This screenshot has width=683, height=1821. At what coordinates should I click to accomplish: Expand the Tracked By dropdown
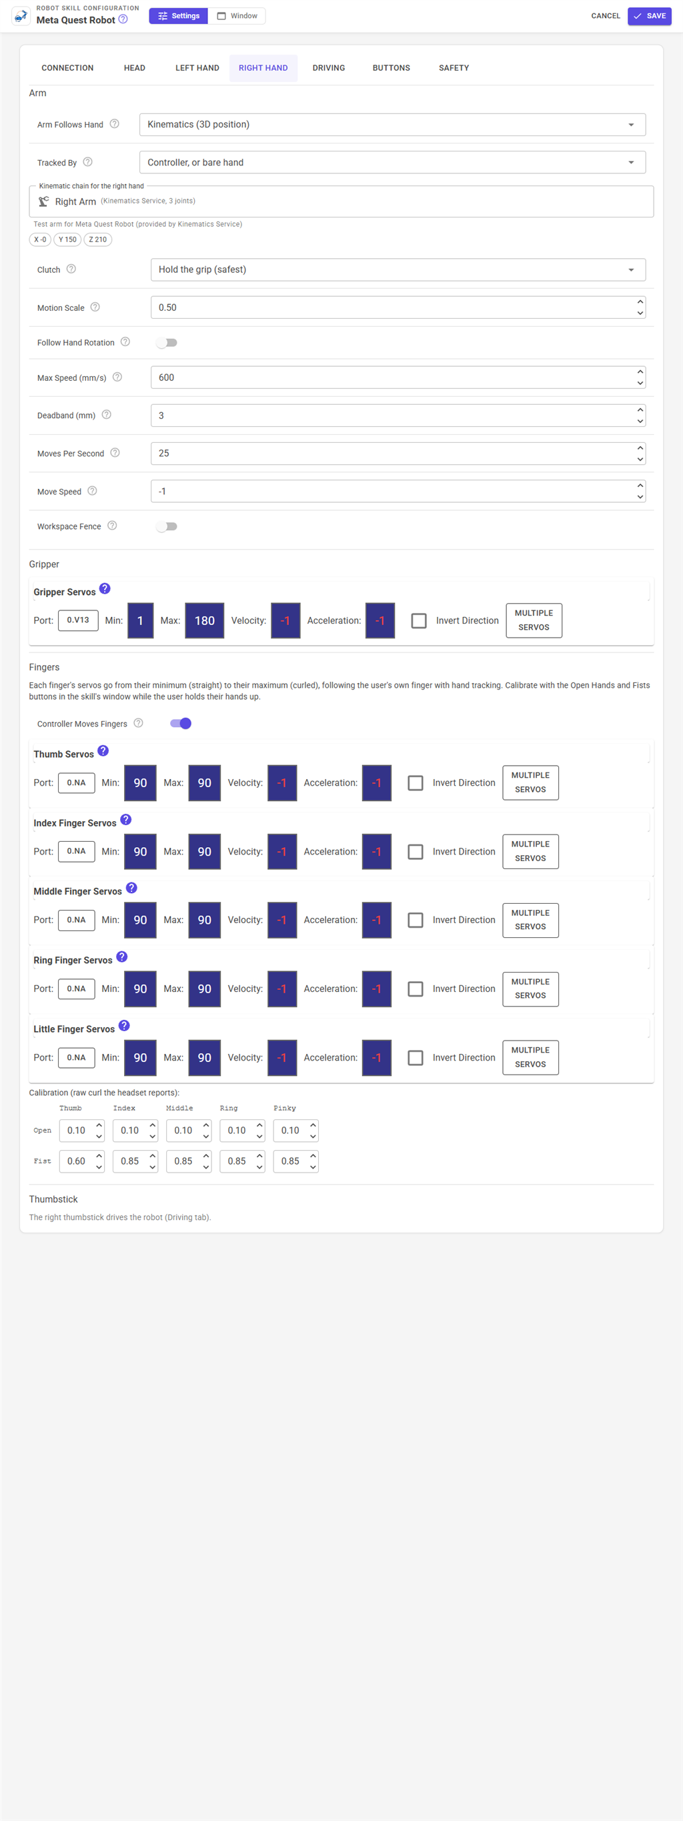392,163
